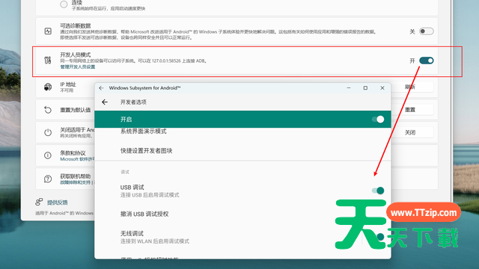The image size is (479, 269).
Task: Select the 连续 radio button
Action: (x=64, y=4)
